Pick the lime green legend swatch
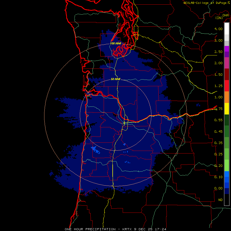 click(227, 166)
